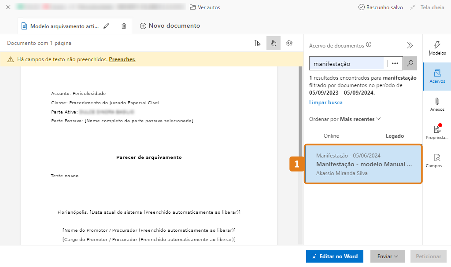Open Anexos paperclip panel
Viewport: 451px width, 267px height.
[437, 105]
